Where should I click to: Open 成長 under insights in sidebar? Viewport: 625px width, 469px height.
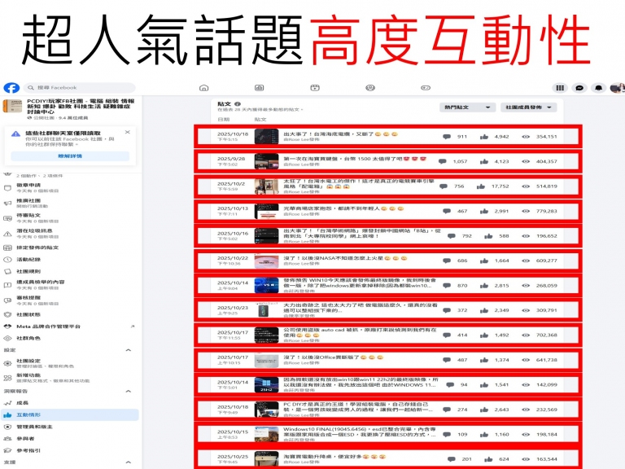pyautogui.click(x=22, y=403)
